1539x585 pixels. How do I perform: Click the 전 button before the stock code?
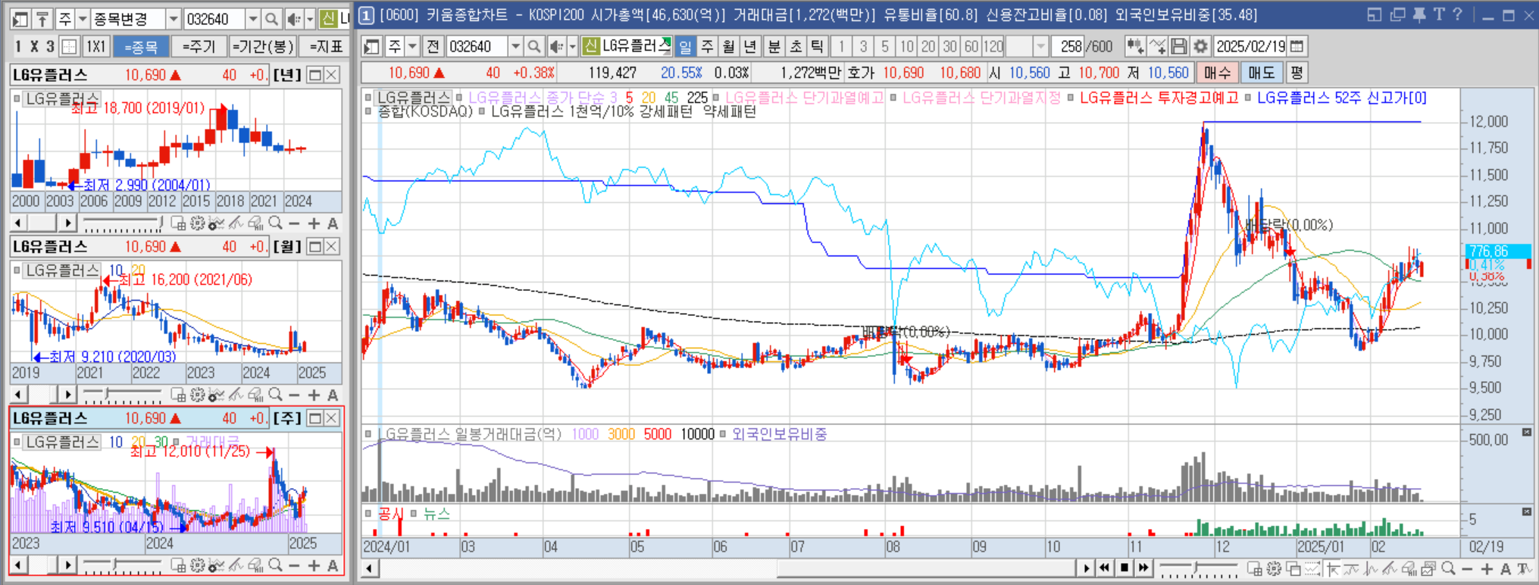click(432, 46)
